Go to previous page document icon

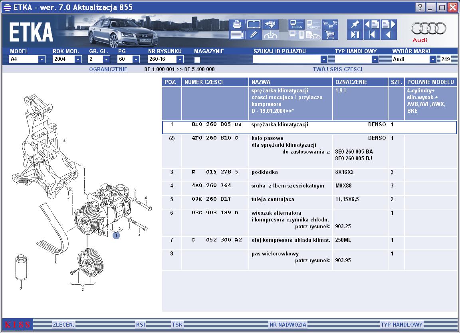tap(372, 24)
